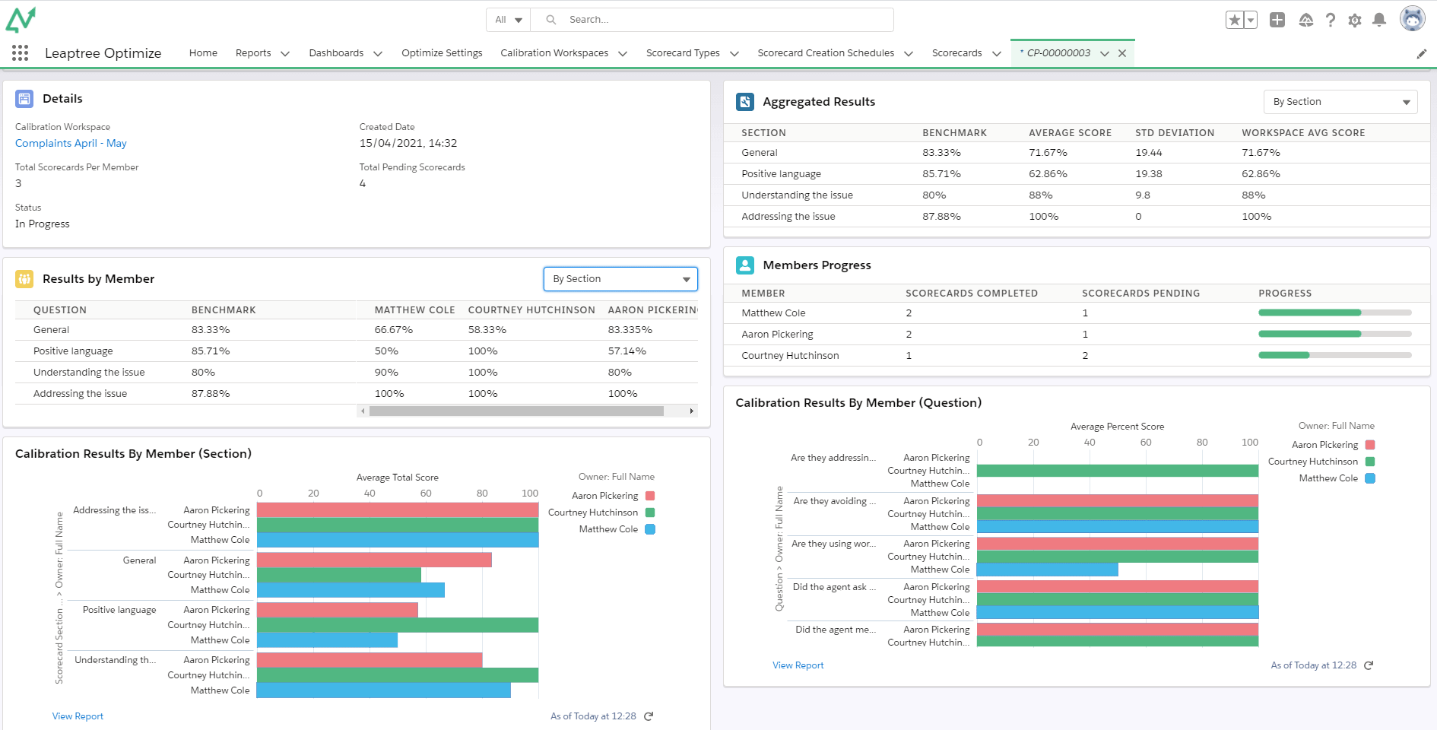1437x730 pixels.
Task: Go to the Home tab
Action: pyautogui.click(x=203, y=53)
